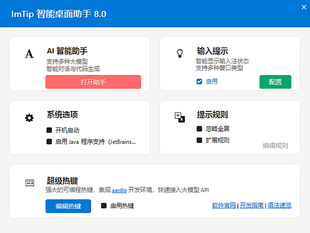Click the translate icon beside 提示规则
The height and width of the screenshot is (233, 310).
179,117
